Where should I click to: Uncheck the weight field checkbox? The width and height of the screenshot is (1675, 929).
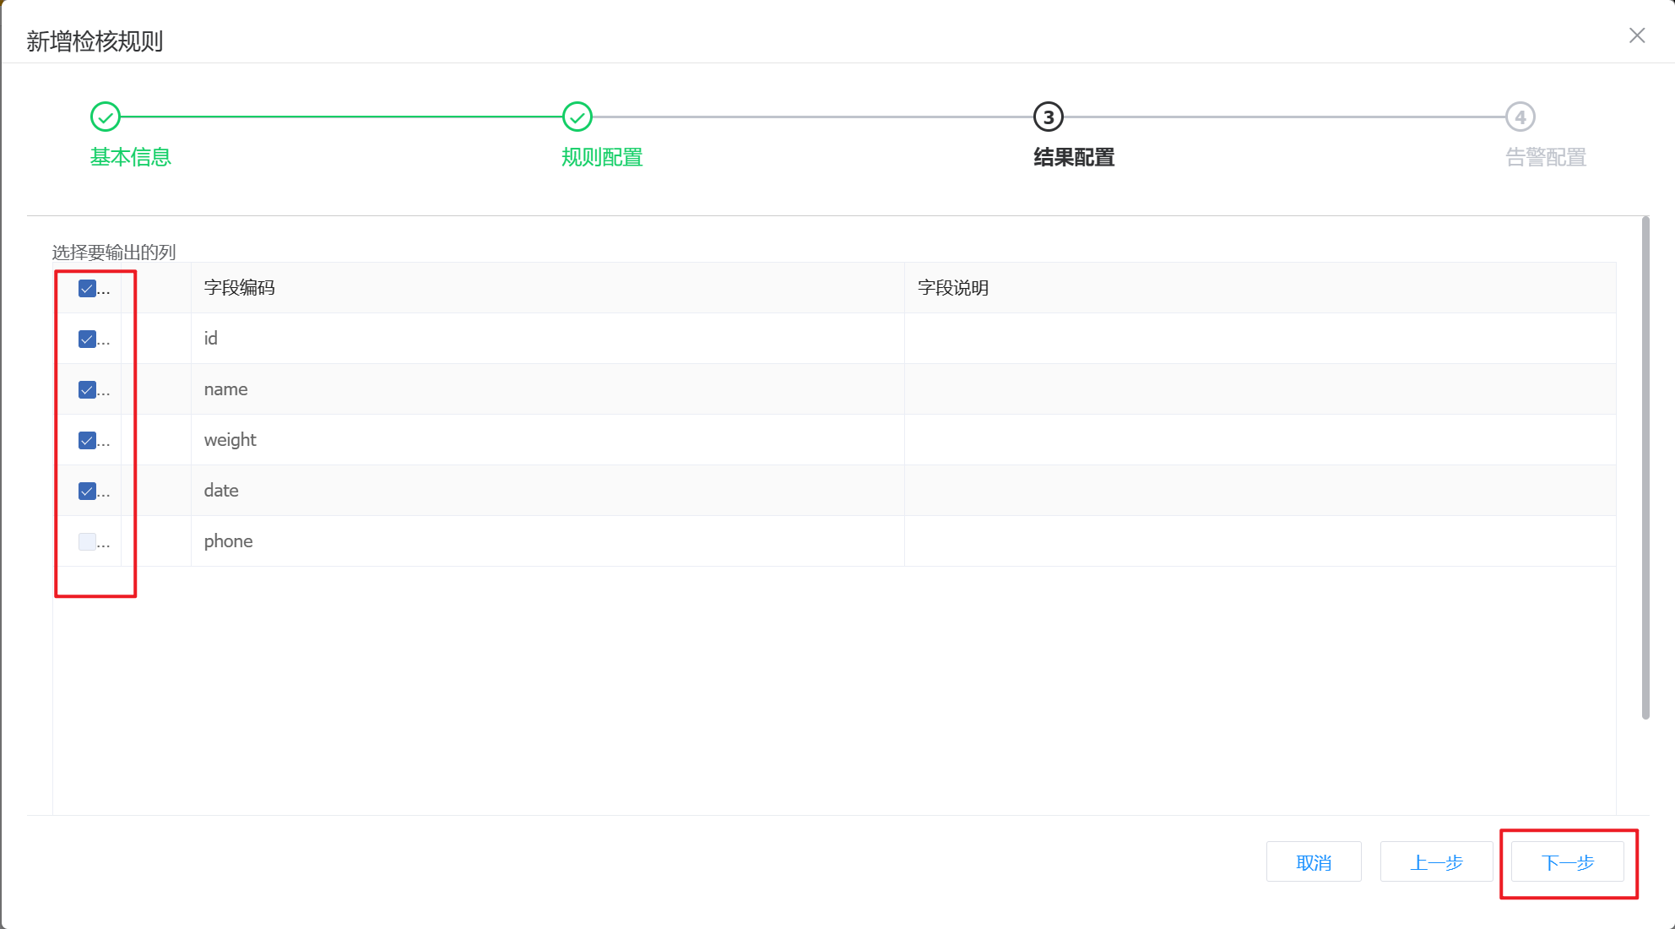click(87, 441)
